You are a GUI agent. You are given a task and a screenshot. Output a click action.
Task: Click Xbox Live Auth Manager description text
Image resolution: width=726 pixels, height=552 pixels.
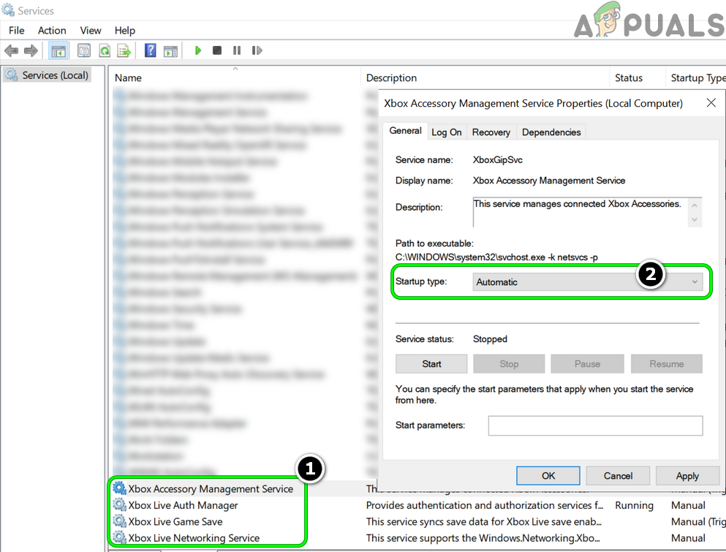tap(485, 505)
